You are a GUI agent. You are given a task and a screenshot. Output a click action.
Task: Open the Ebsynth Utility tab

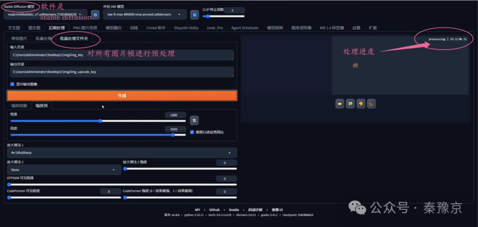[186, 28]
